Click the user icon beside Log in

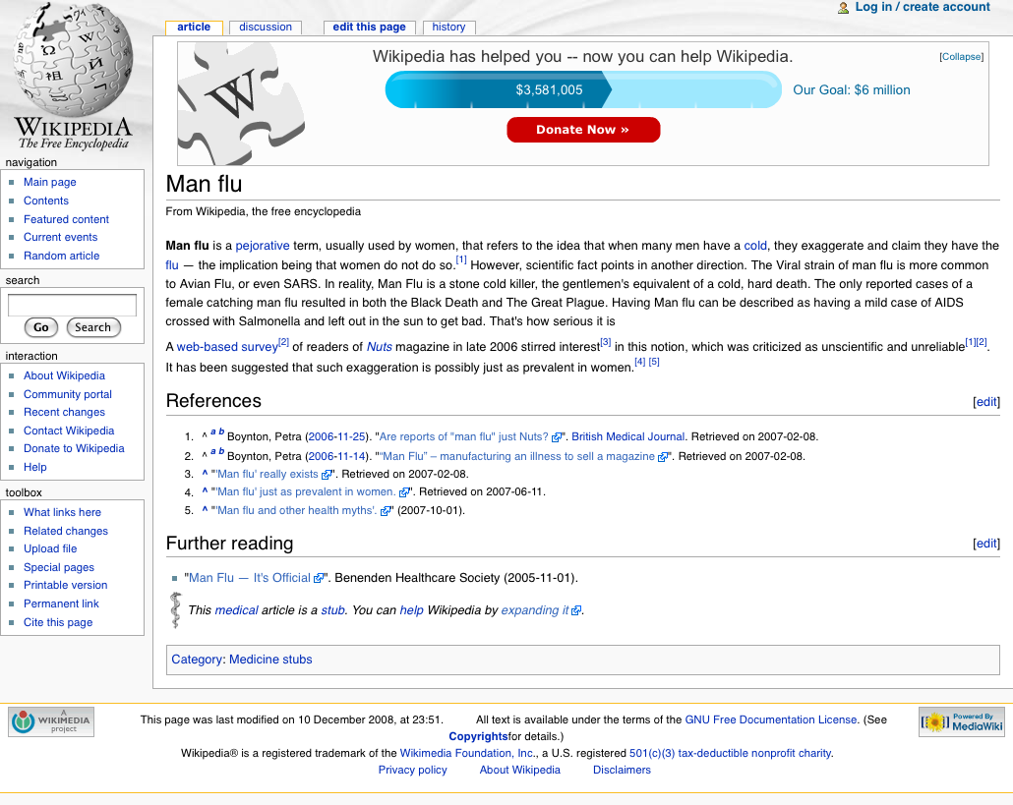click(x=843, y=8)
